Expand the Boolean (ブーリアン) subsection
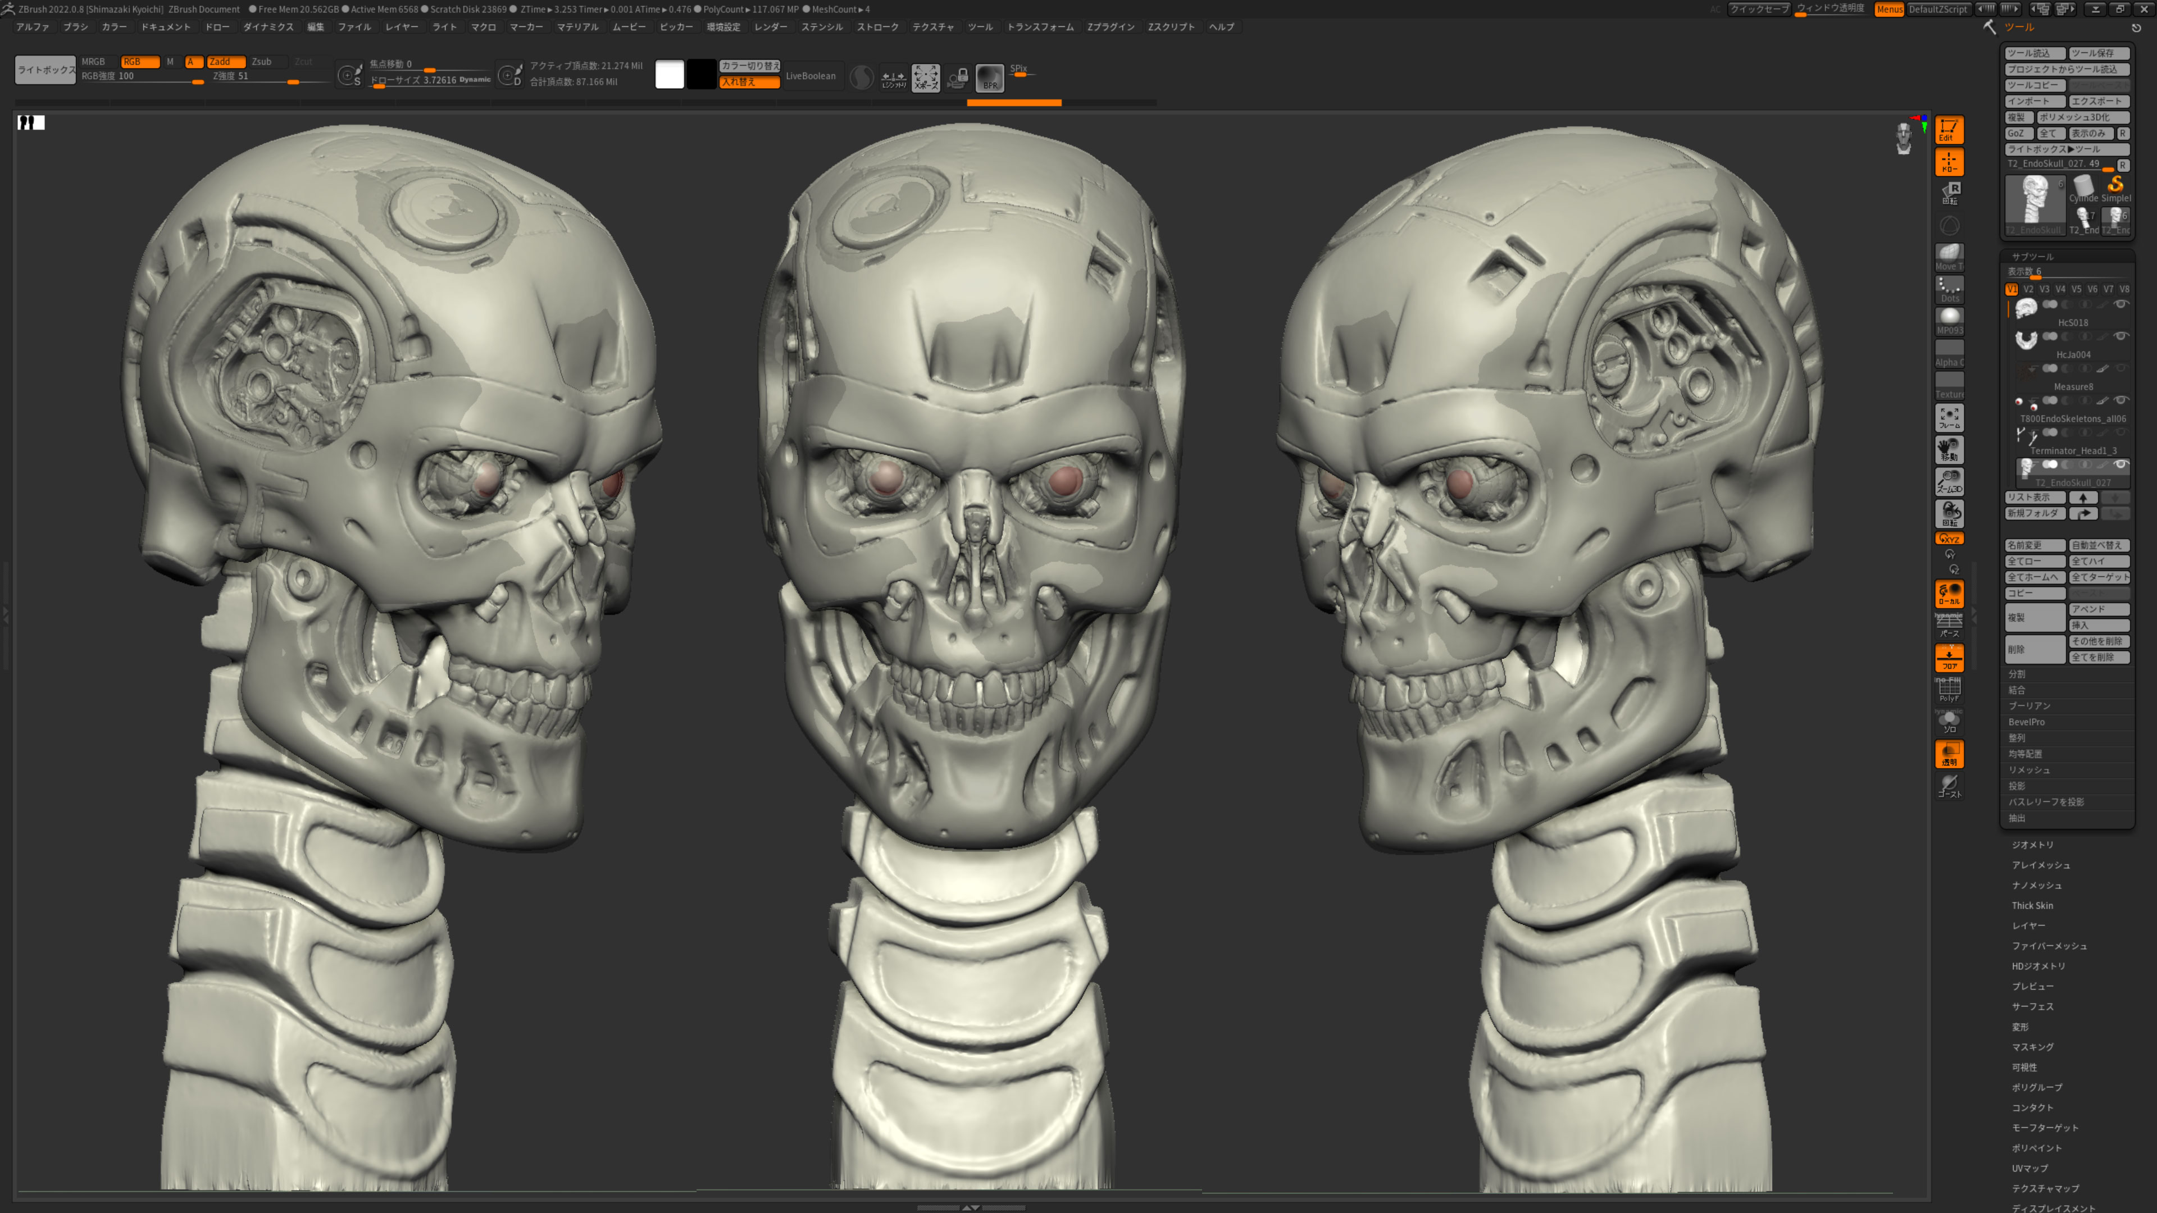Image resolution: width=2157 pixels, height=1213 pixels. coord(2029,706)
